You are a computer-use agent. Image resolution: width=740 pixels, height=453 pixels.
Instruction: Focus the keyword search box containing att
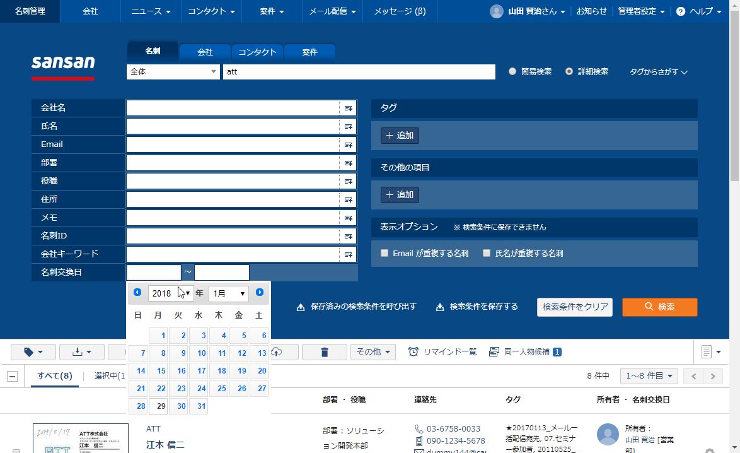[359, 72]
